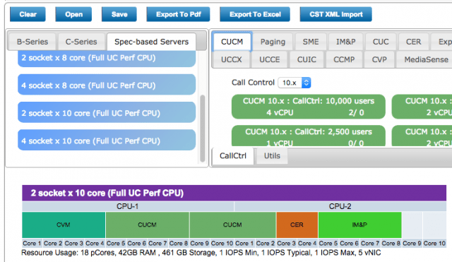The height and width of the screenshot is (262, 452).
Task: Open the MediaSense tab
Action: pos(426,59)
